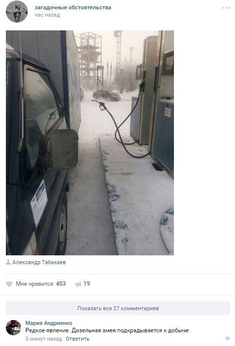
Task: View the 453 likes count
Action: coord(61,284)
